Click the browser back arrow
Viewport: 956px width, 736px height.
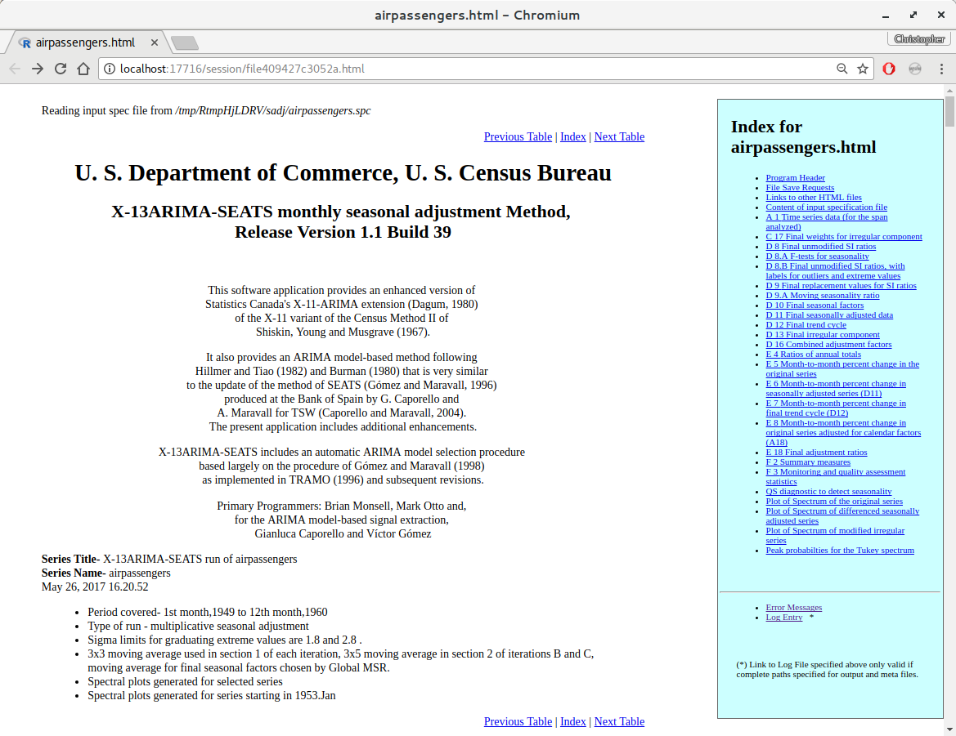click(16, 69)
